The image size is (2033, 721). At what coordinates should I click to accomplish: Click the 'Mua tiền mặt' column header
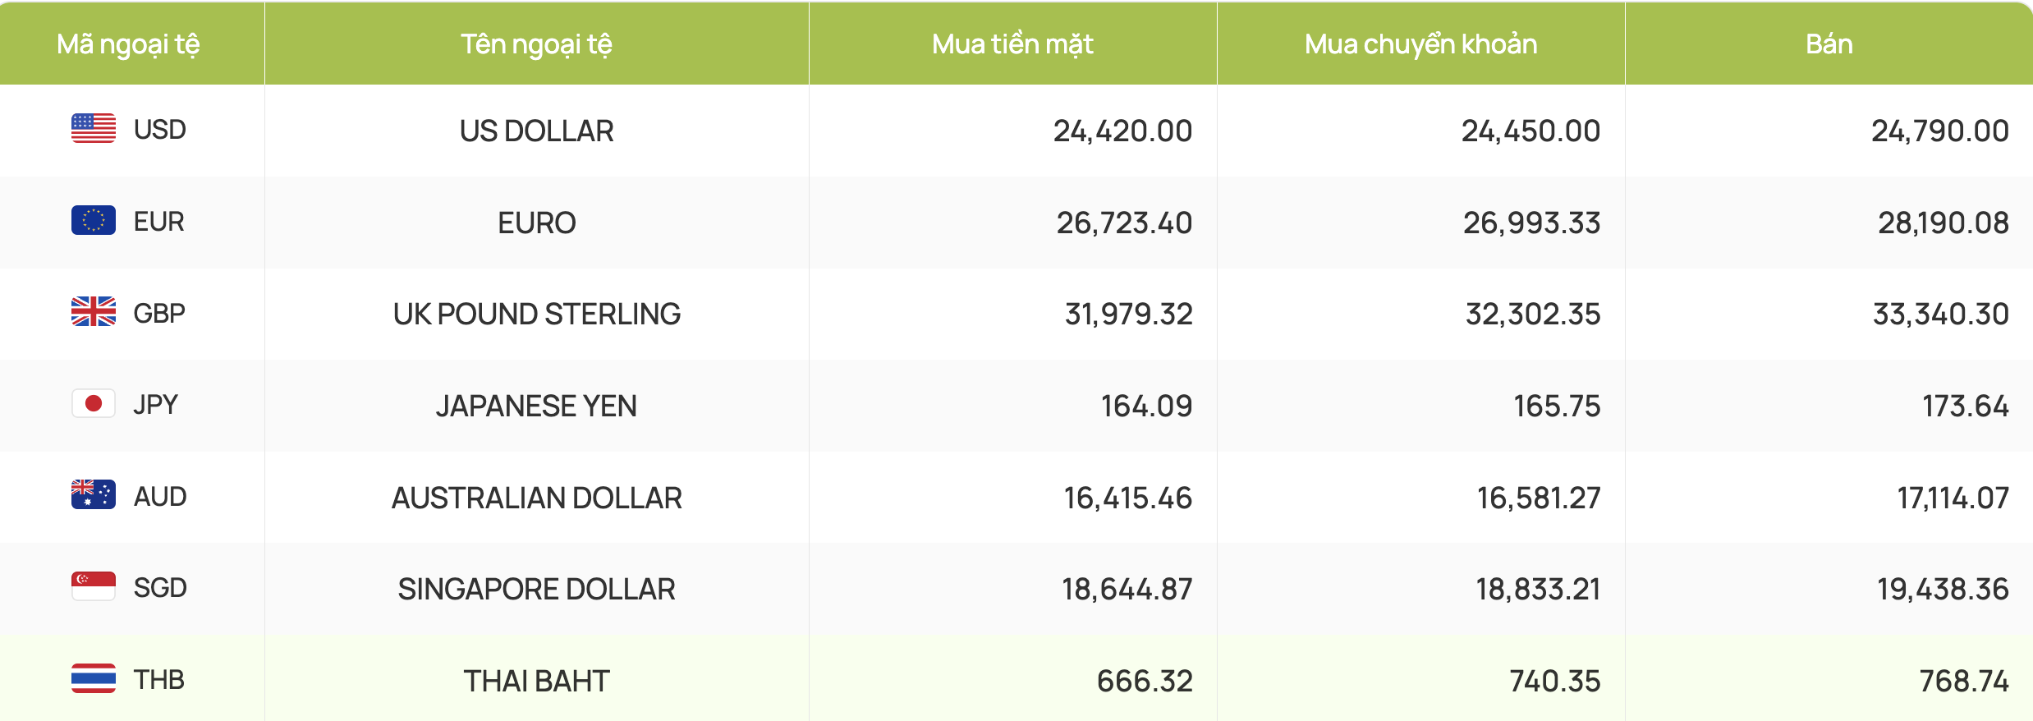pos(1012,44)
